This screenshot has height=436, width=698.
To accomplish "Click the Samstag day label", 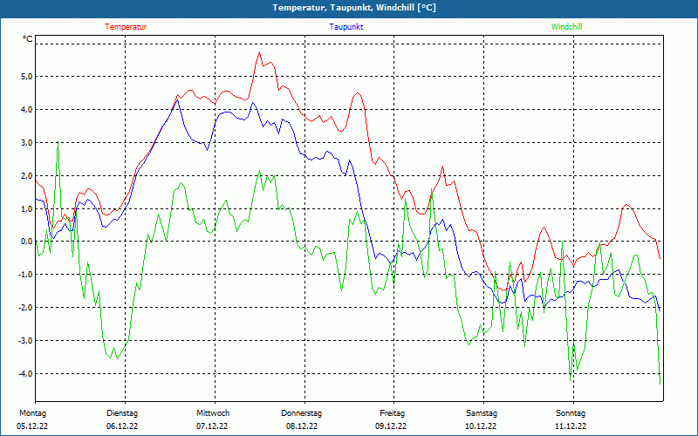I will point(482,413).
